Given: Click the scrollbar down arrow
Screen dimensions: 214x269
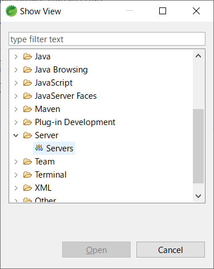Looking at the screenshot, I should pyautogui.click(x=199, y=196).
